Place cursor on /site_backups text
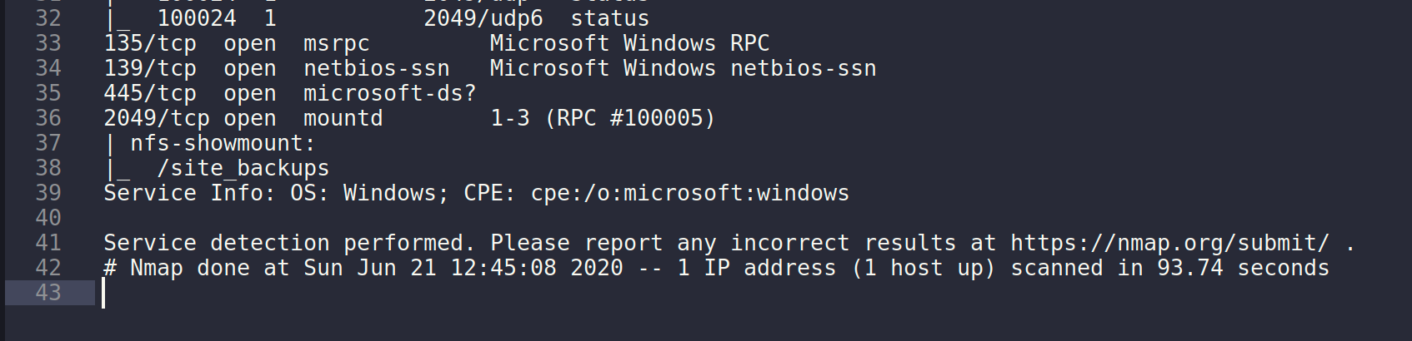1412x341 pixels. 243,168
